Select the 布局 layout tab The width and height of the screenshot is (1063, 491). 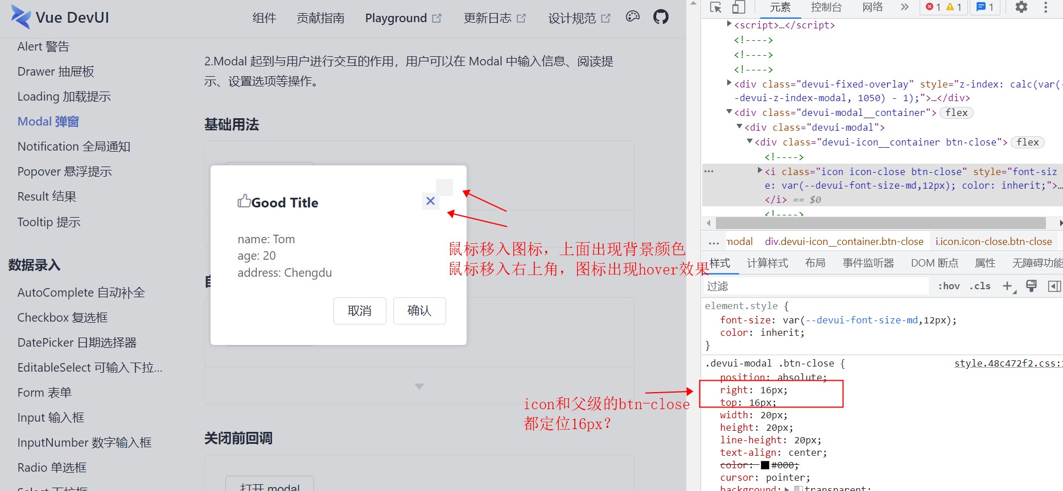(815, 263)
